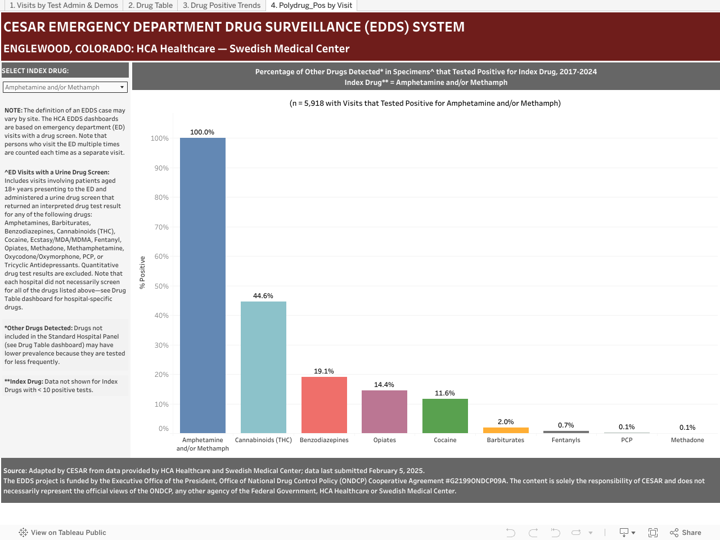Viewport: 720px width, 540px height.
Task: Click the CESAR EDDS SYSTEM dashboard title
Action: click(x=234, y=27)
